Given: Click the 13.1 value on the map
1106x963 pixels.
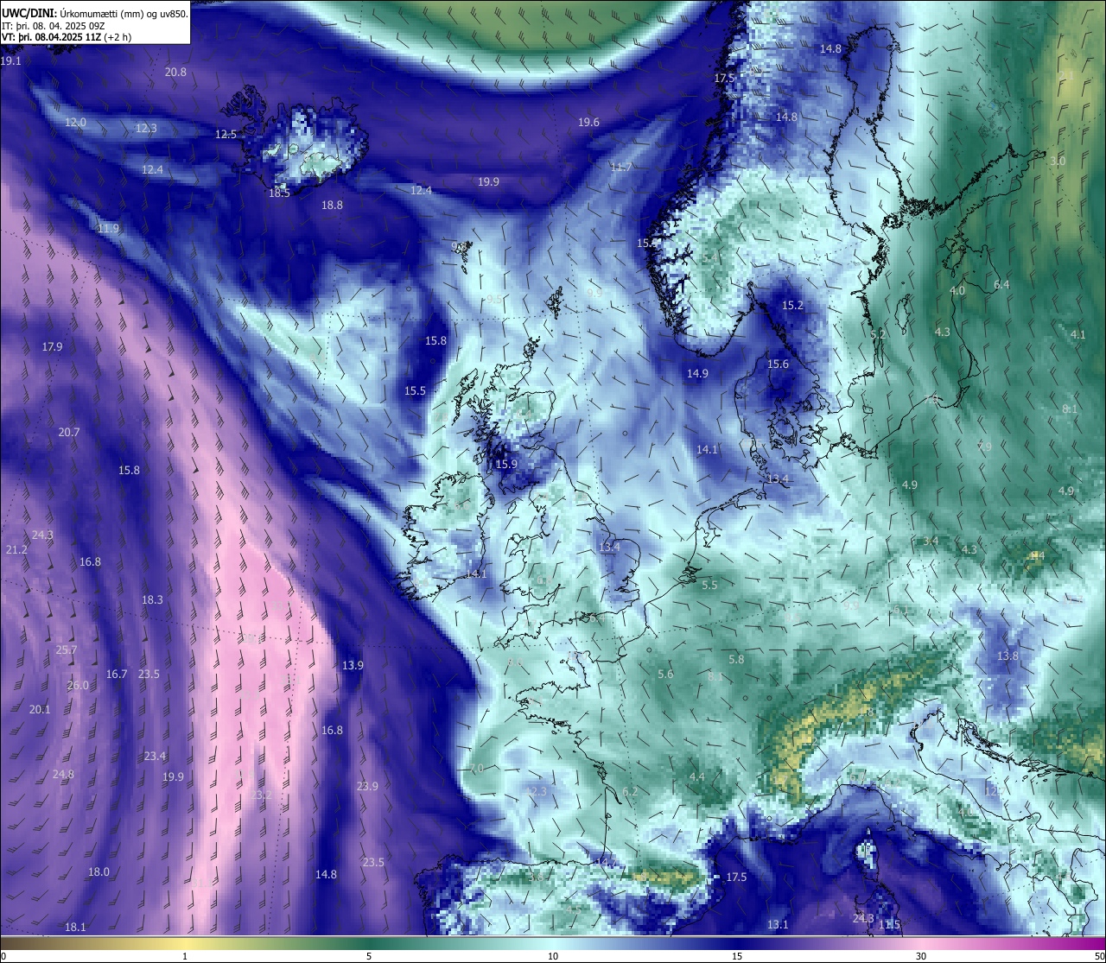Looking at the screenshot, I should click(778, 925).
